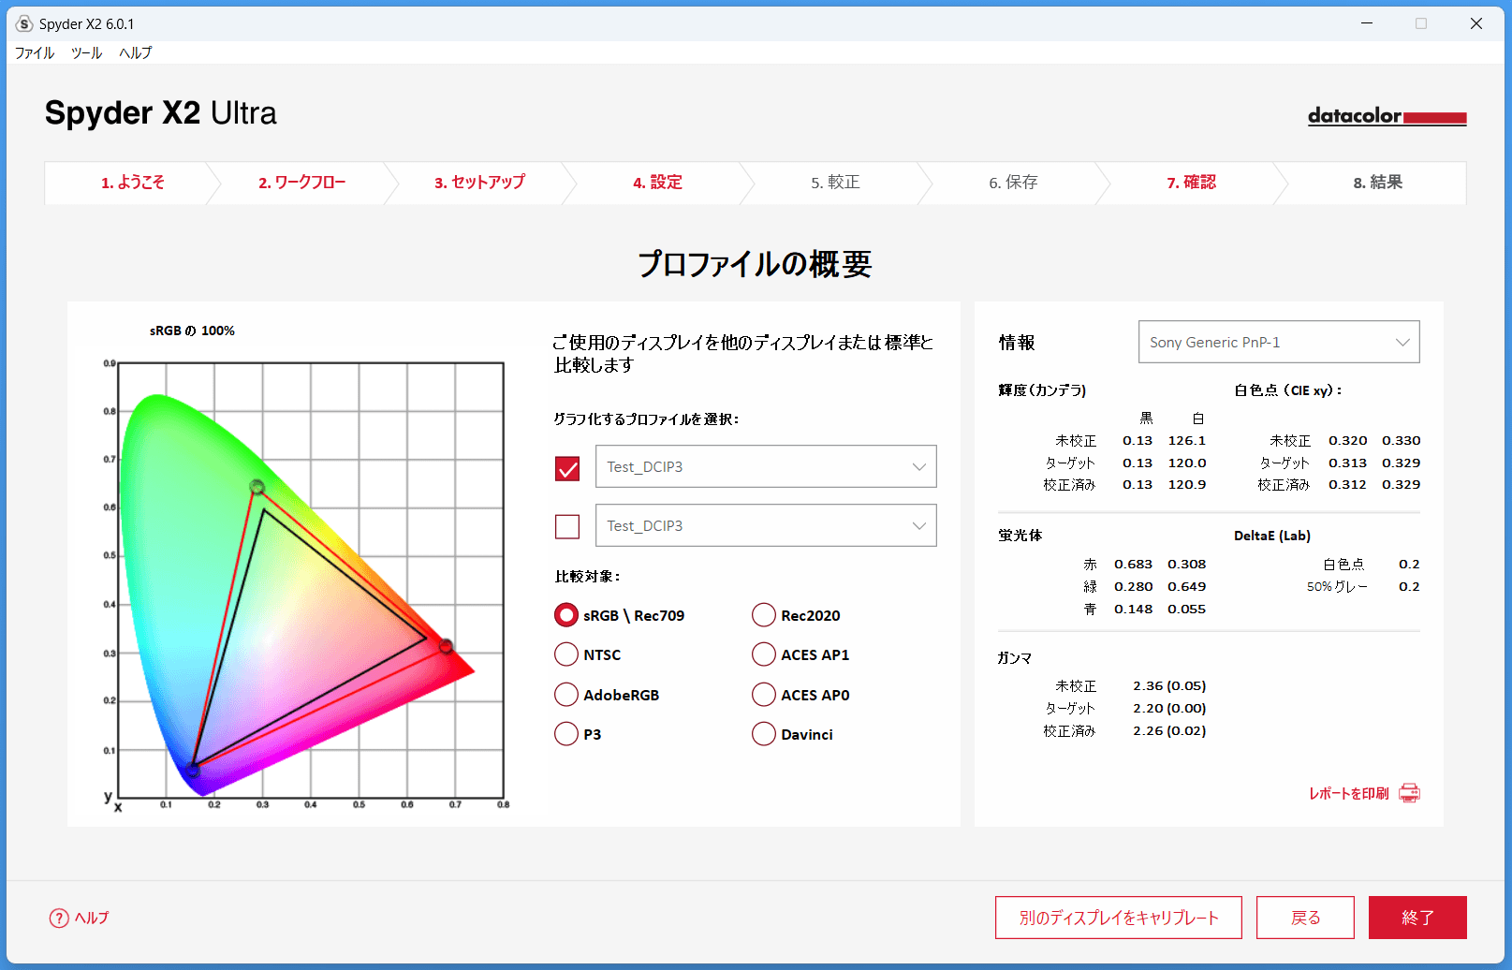
Task: Go to step 2. ワークフロー
Action: click(302, 183)
